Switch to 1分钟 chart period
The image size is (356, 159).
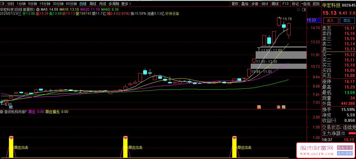[21, 4]
